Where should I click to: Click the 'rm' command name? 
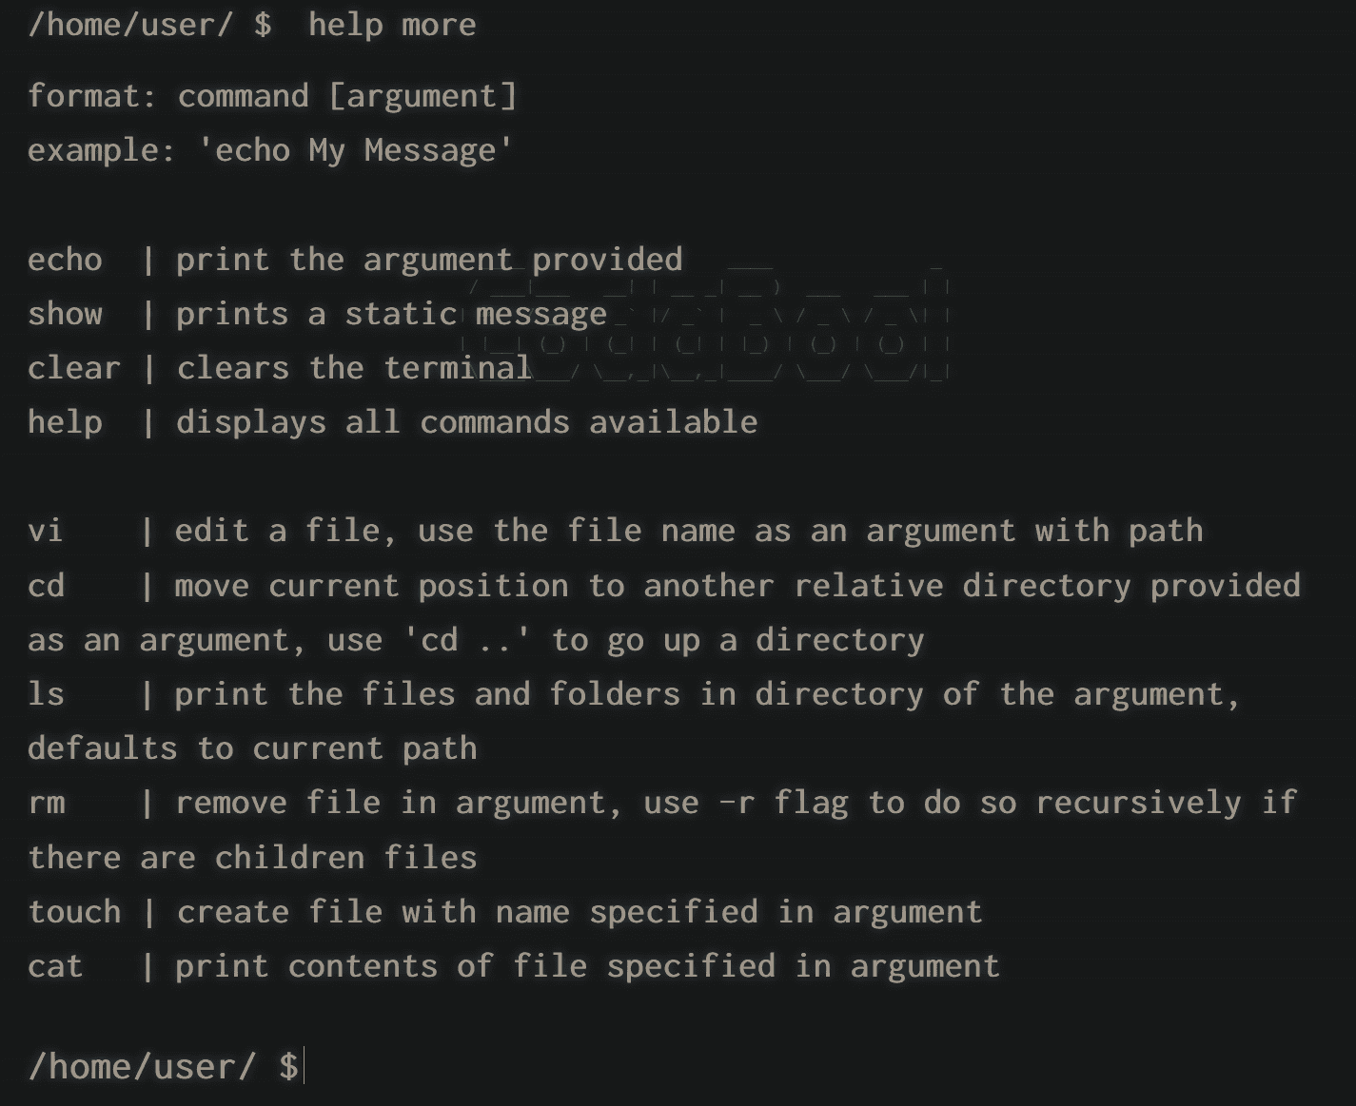[46, 803]
